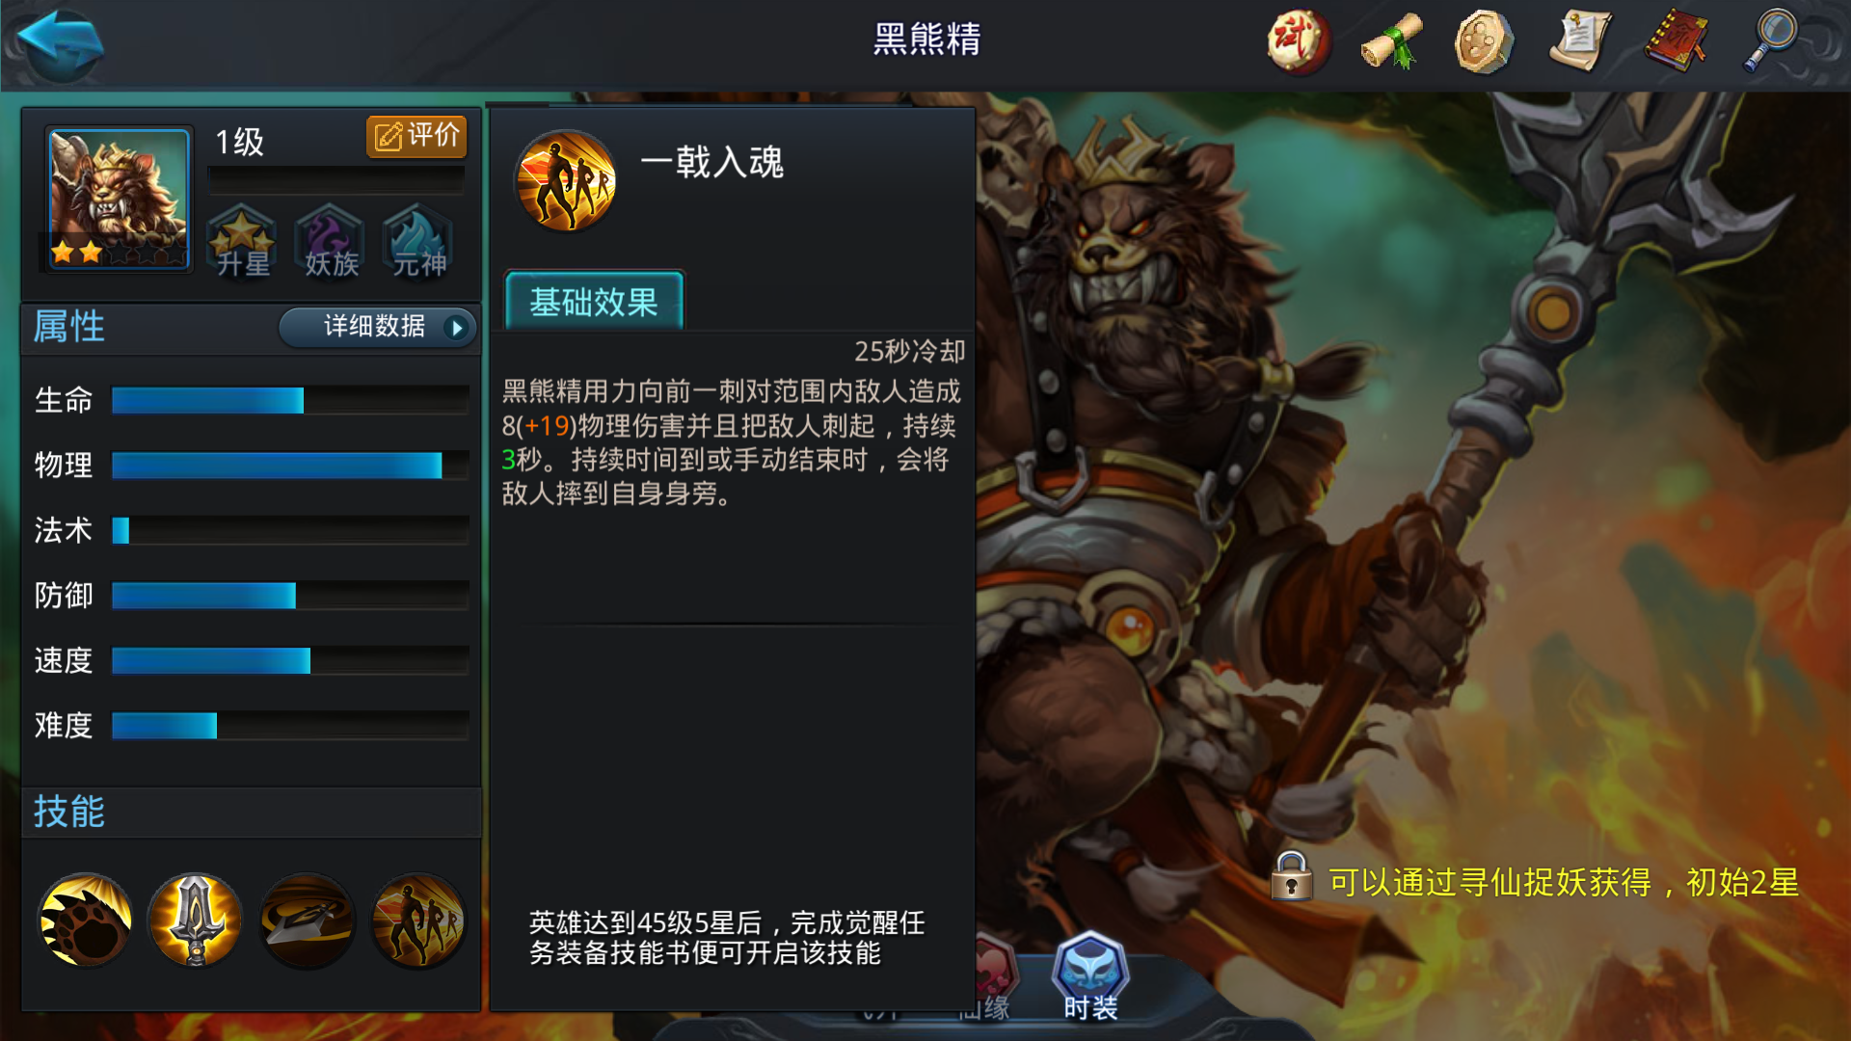Open the parchment note icon
This screenshot has height=1041, width=1851.
1579,40
